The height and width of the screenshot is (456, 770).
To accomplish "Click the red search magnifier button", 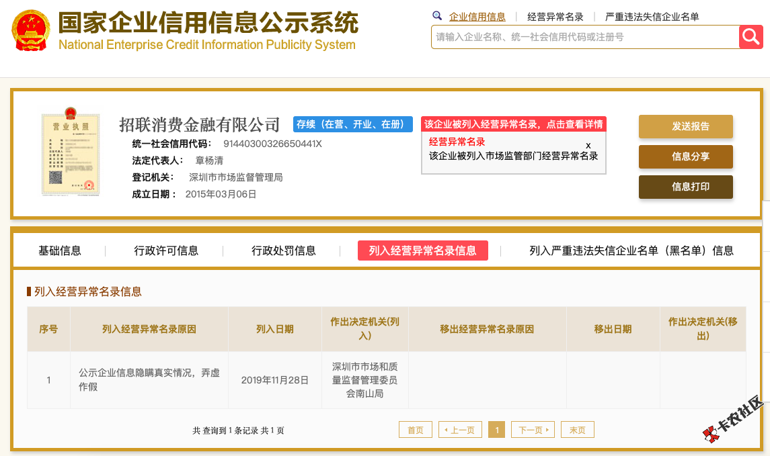I will pyautogui.click(x=751, y=37).
